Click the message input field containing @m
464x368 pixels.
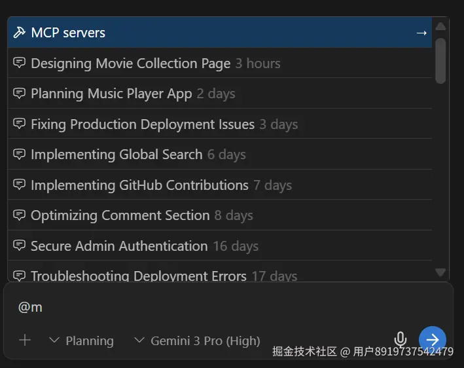click(196, 307)
